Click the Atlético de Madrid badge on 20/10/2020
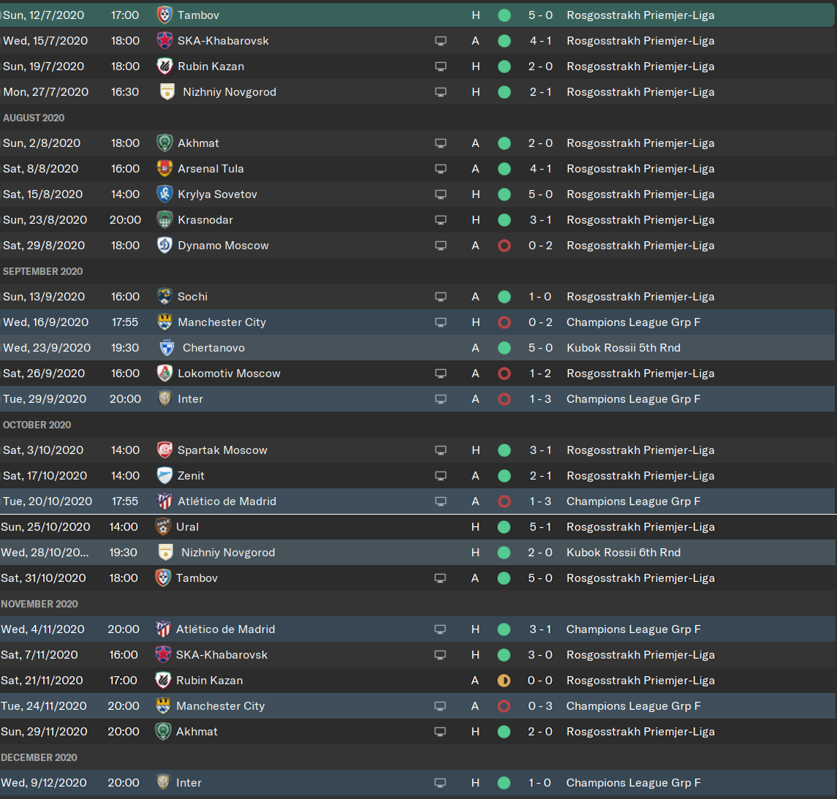This screenshot has width=837, height=799. point(164,501)
